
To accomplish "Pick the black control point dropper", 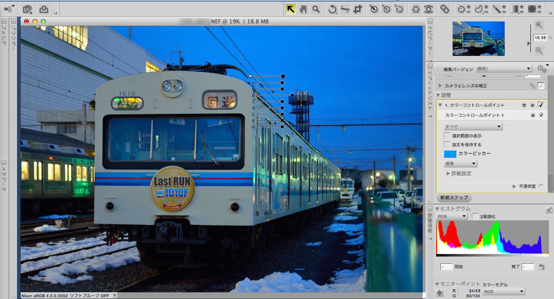I will pos(374,9).
